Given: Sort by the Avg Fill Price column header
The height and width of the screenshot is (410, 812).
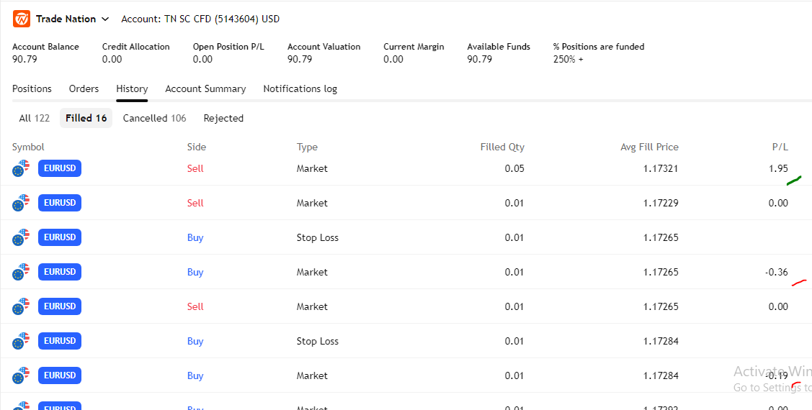Looking at the screenshot, I should (x=649, y=147).
